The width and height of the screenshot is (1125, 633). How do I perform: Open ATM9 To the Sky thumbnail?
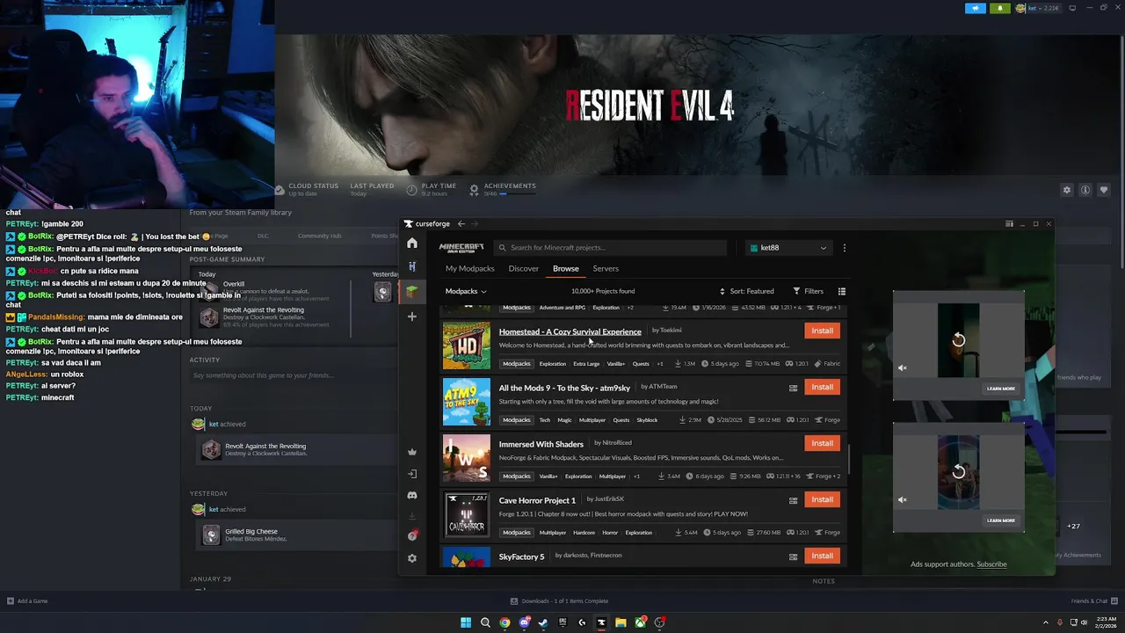pos(466,402)
